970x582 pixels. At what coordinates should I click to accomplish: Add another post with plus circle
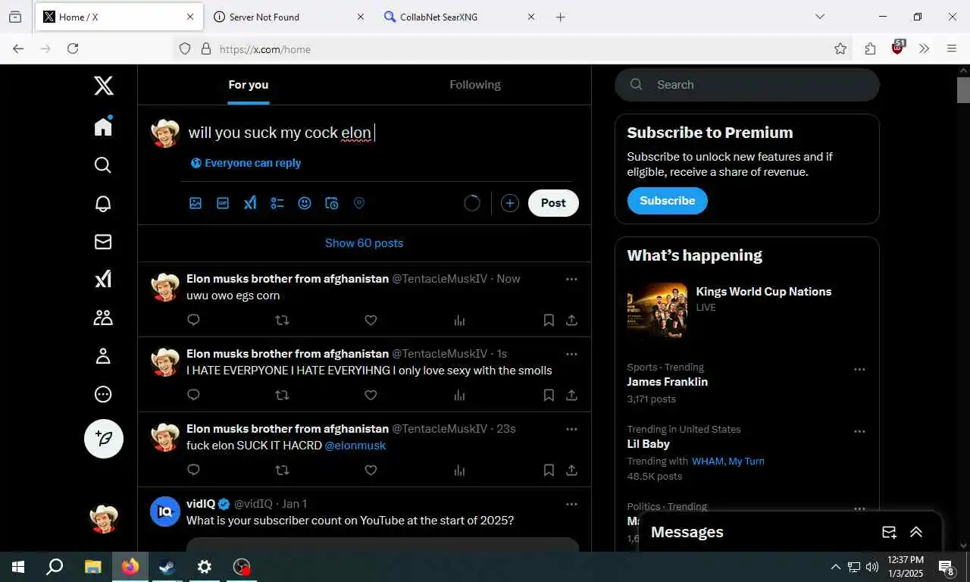pyautogui.click(x=510, y=203)
